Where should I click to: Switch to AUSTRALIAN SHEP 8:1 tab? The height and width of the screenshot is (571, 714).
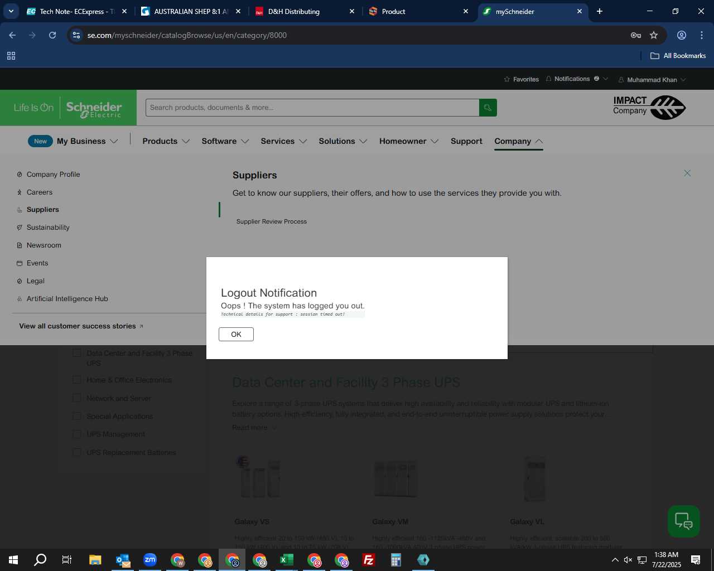[x=191, y=11]
